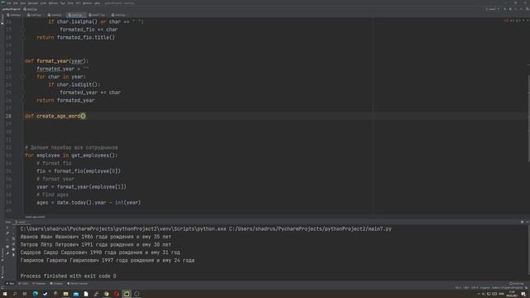This screenshot has width=530, height=298.
Task: Click the Debug bug icon in the toolbar
Action: [x=510, y=9]
